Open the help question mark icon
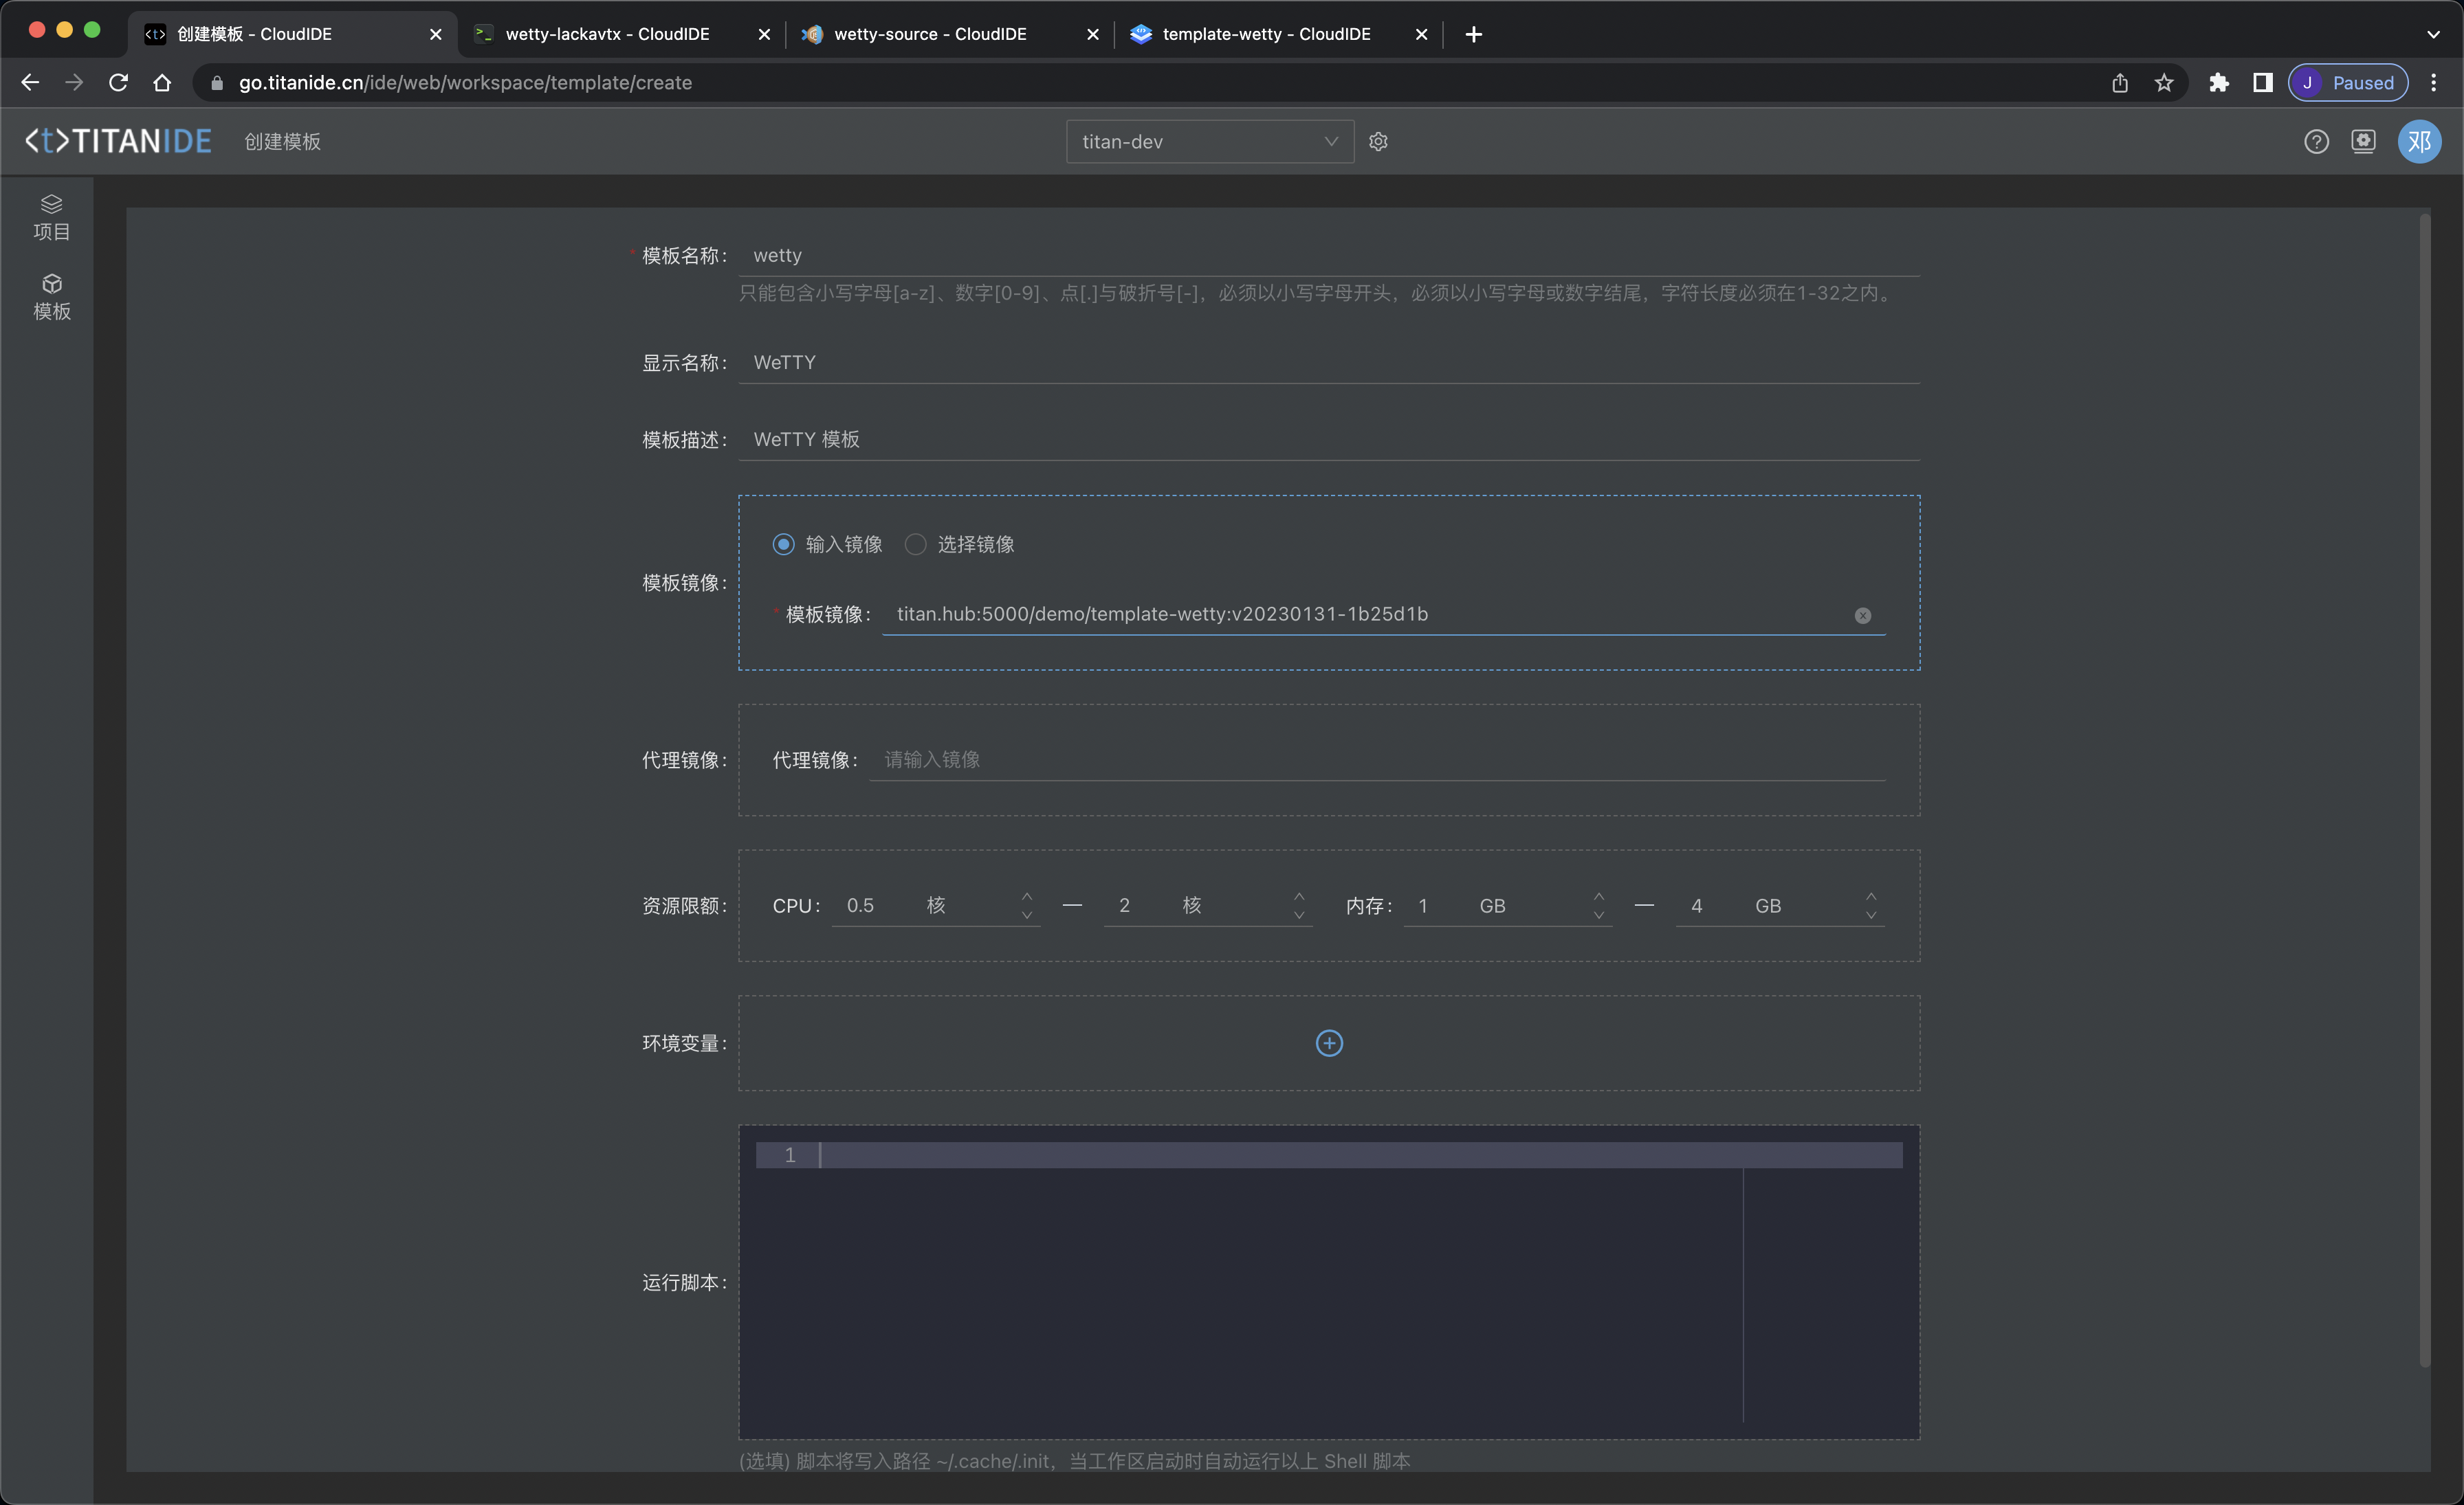This screenshot has height=1505, width=2464. 2316,142
